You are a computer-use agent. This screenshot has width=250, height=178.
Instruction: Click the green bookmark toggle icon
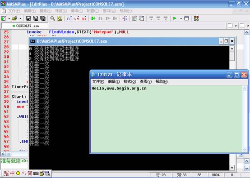pyautogui.click(x=93, y=18)
